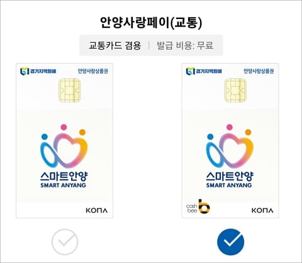Image resolution: width=302 pixels, height=263 pixels.
Task: Click the KONA logo on right card
Action: pos(262,211)
